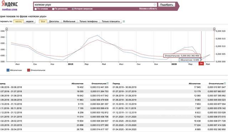Click the red 04 month marker on the chart axis
The image size is (228, 132).
tap(201, 64)
